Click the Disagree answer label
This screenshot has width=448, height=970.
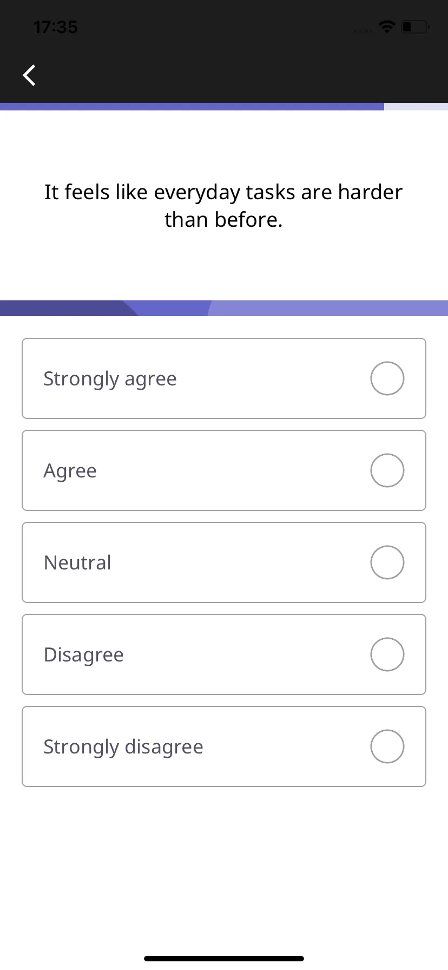(84, 655)
